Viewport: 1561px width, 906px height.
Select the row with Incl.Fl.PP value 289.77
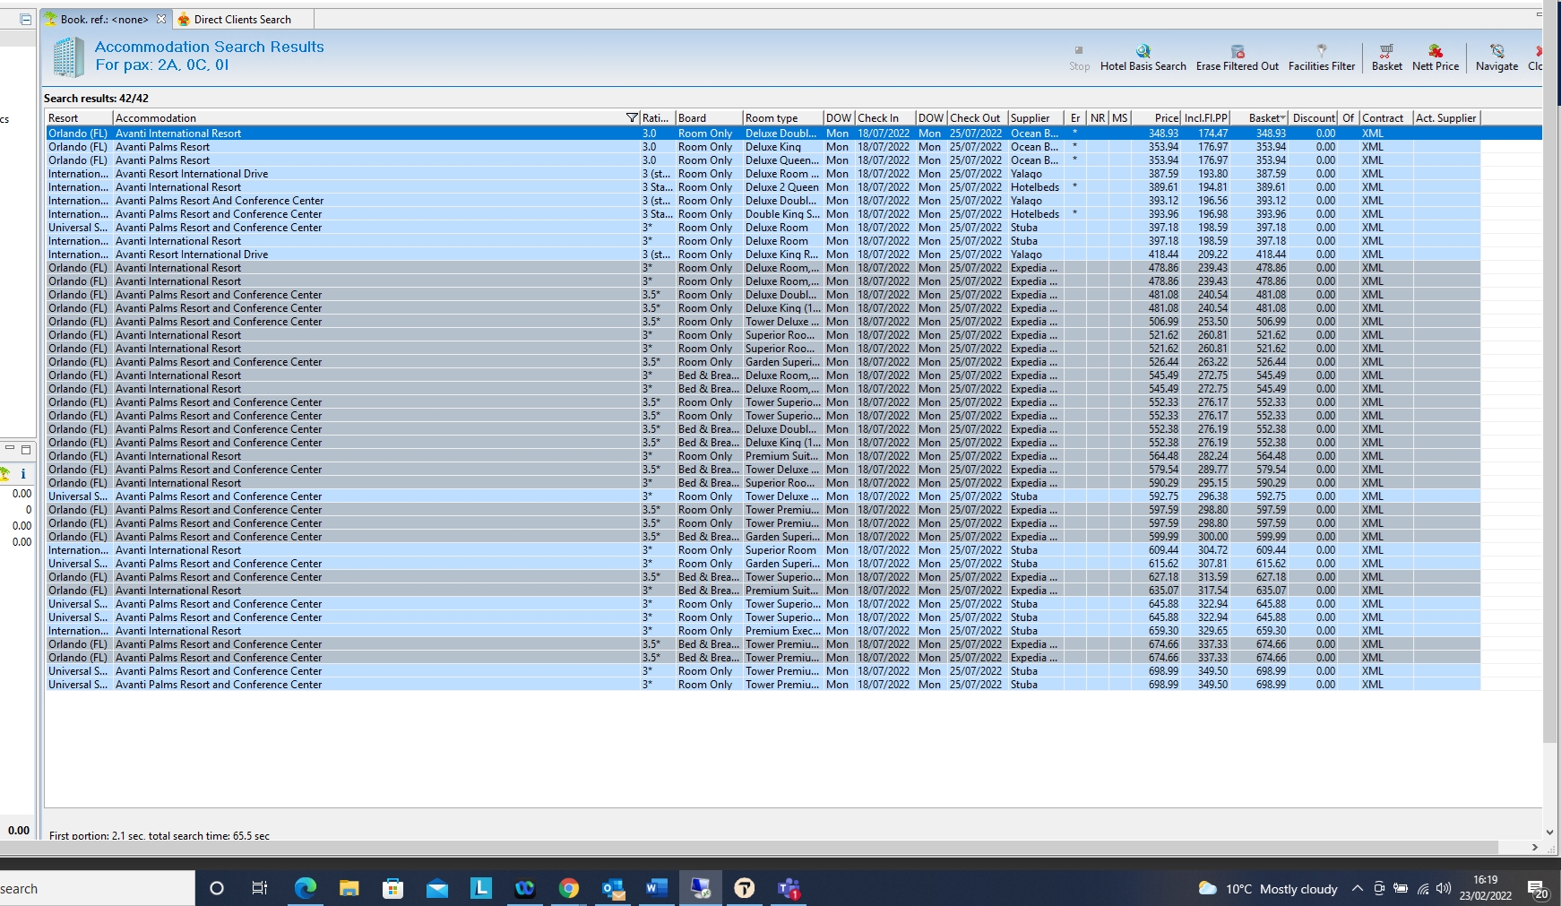coord(763,470)
